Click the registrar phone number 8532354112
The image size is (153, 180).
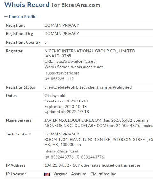(x=62, y=79)
